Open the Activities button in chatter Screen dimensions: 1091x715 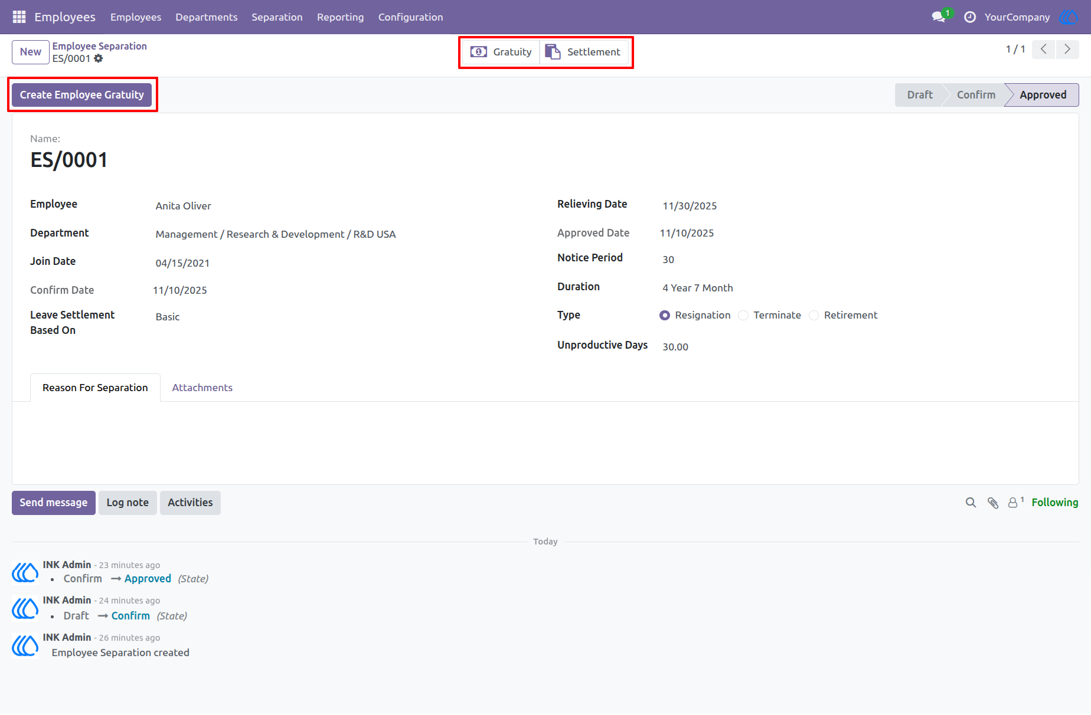[x=190, y=503]
